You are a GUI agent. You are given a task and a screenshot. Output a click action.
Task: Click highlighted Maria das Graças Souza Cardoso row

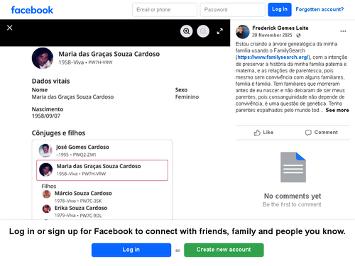pos(102,170)
